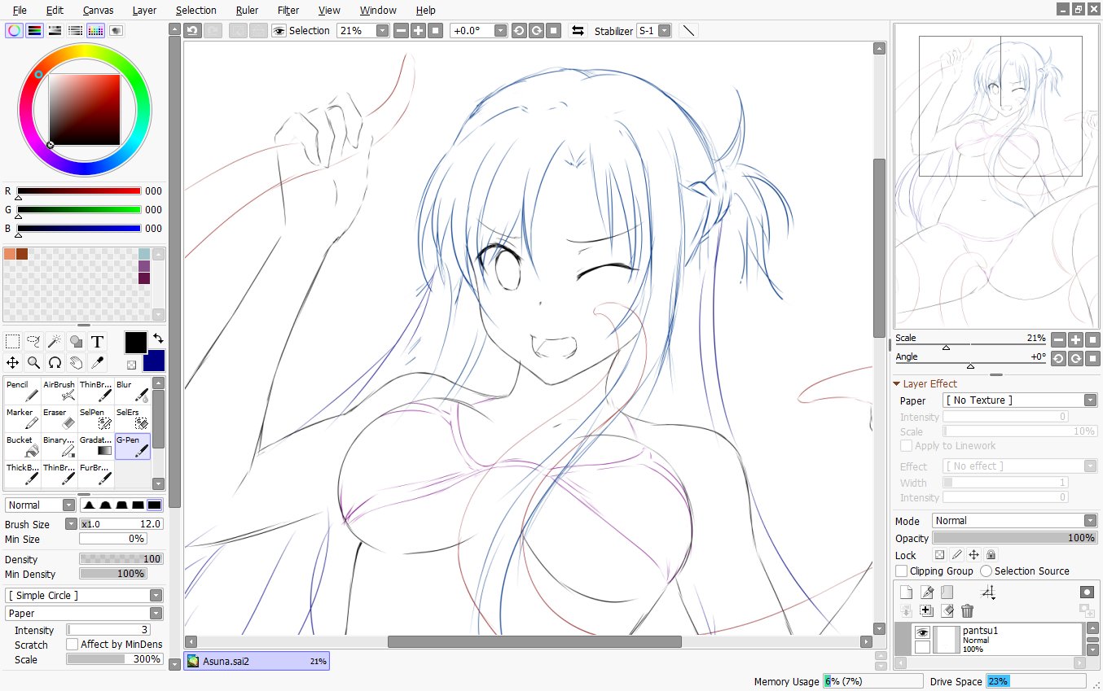Choose the Eraser brush
The height and width of the screenshot is (691, 1103).
[x=59, y=418]
